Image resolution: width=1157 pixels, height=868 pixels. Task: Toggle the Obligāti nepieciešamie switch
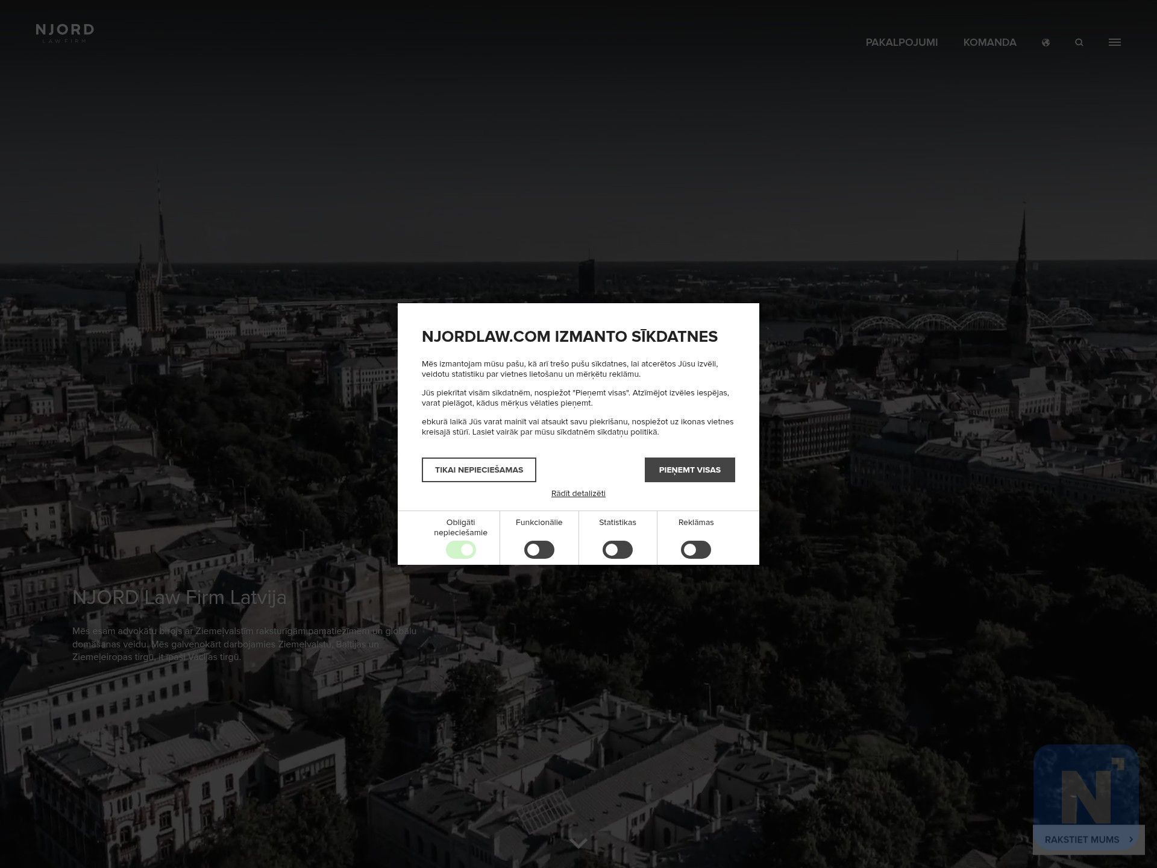coord(461,550)
